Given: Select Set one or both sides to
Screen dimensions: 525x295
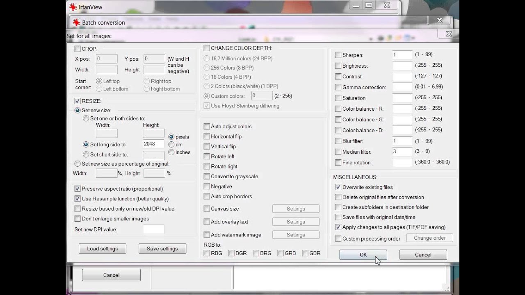Looking at the screenshot, I should pyautogui.click(x=86, y=118).
